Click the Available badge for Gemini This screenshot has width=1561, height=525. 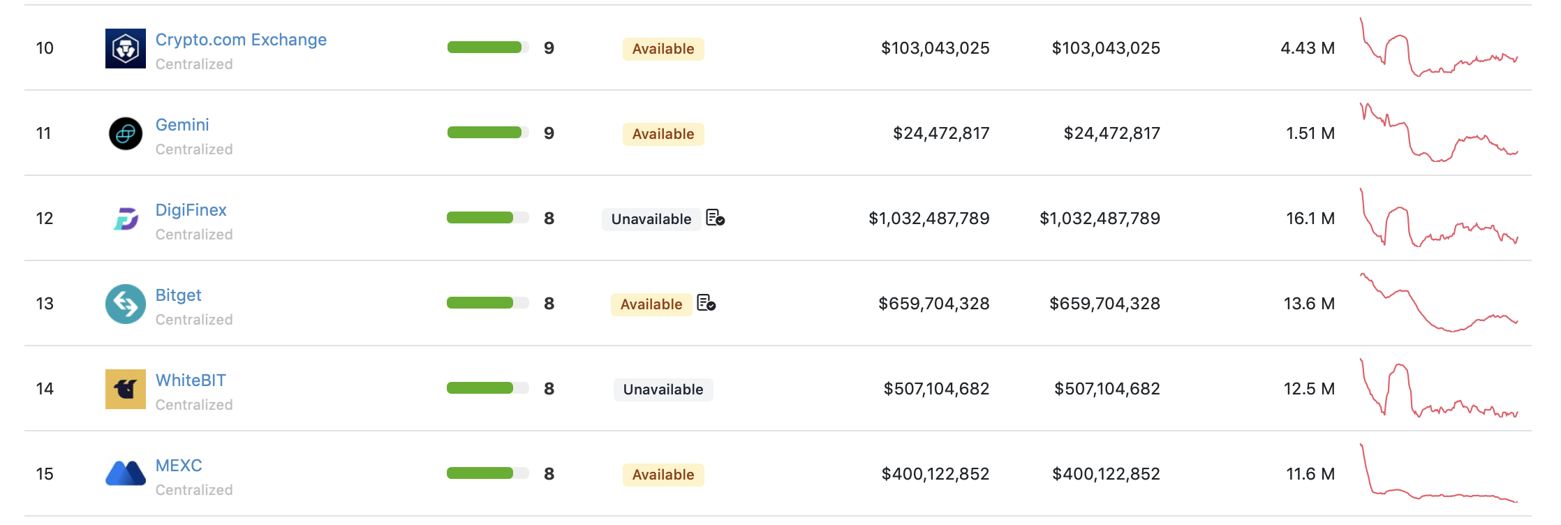663,134
